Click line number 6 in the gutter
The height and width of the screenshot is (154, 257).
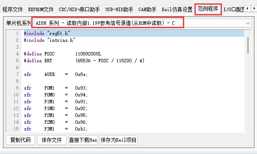(x=17, y=67)
